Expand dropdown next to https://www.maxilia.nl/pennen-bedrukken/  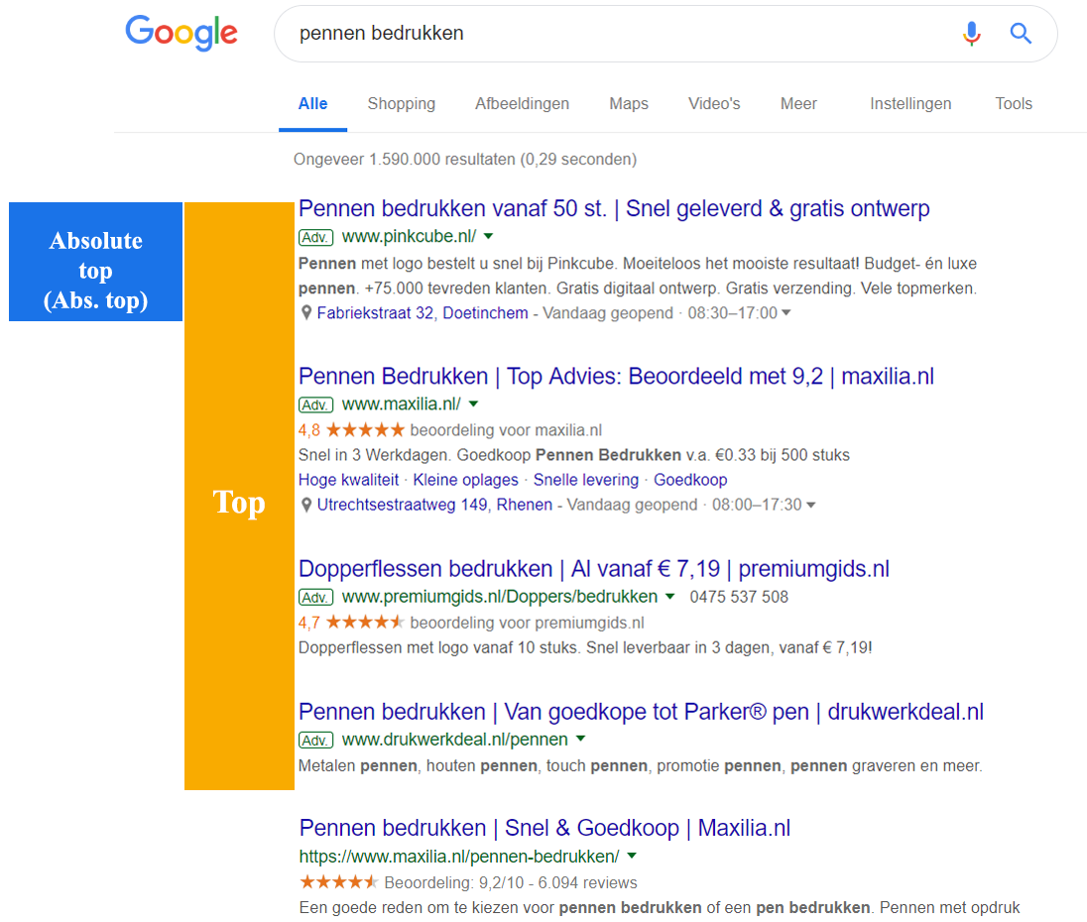coord(632,857)
